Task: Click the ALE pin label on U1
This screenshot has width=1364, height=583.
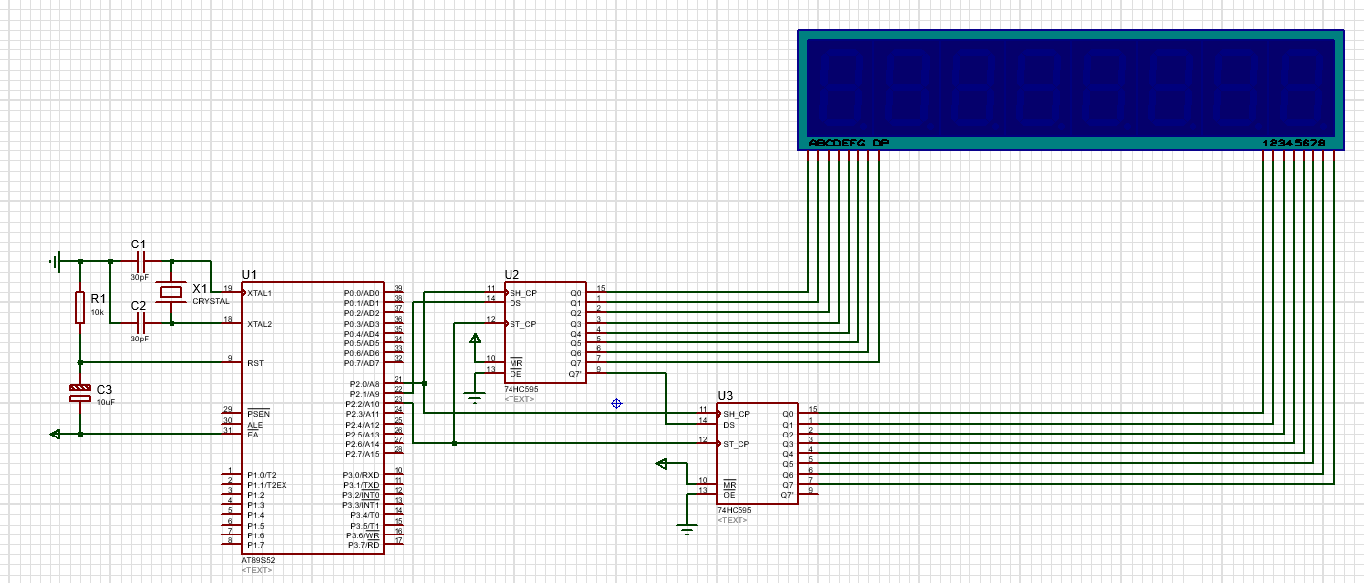Action: 254,424
